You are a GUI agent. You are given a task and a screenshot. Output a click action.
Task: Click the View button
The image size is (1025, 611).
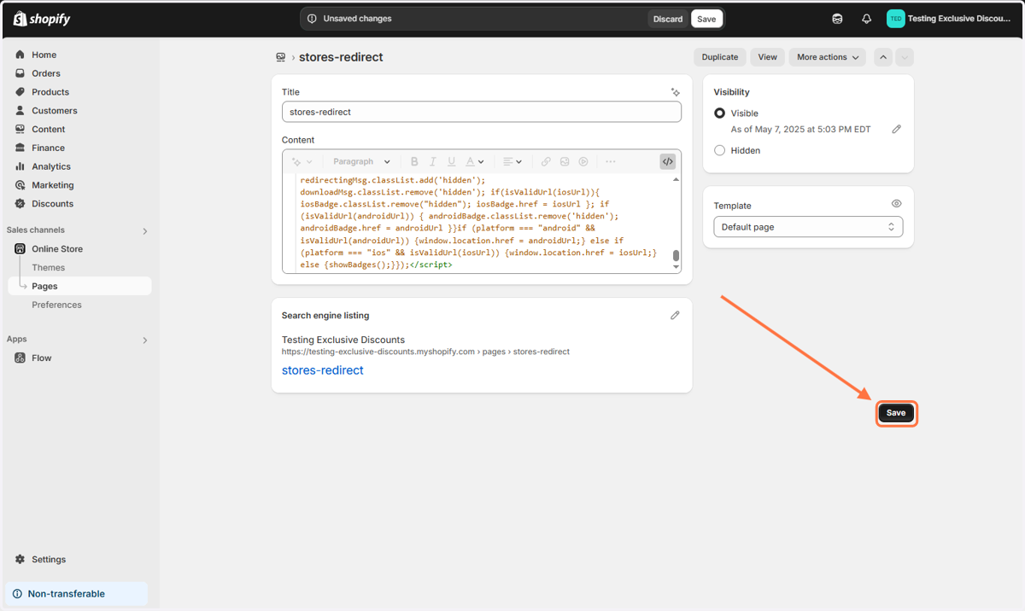tap(768, 57)
